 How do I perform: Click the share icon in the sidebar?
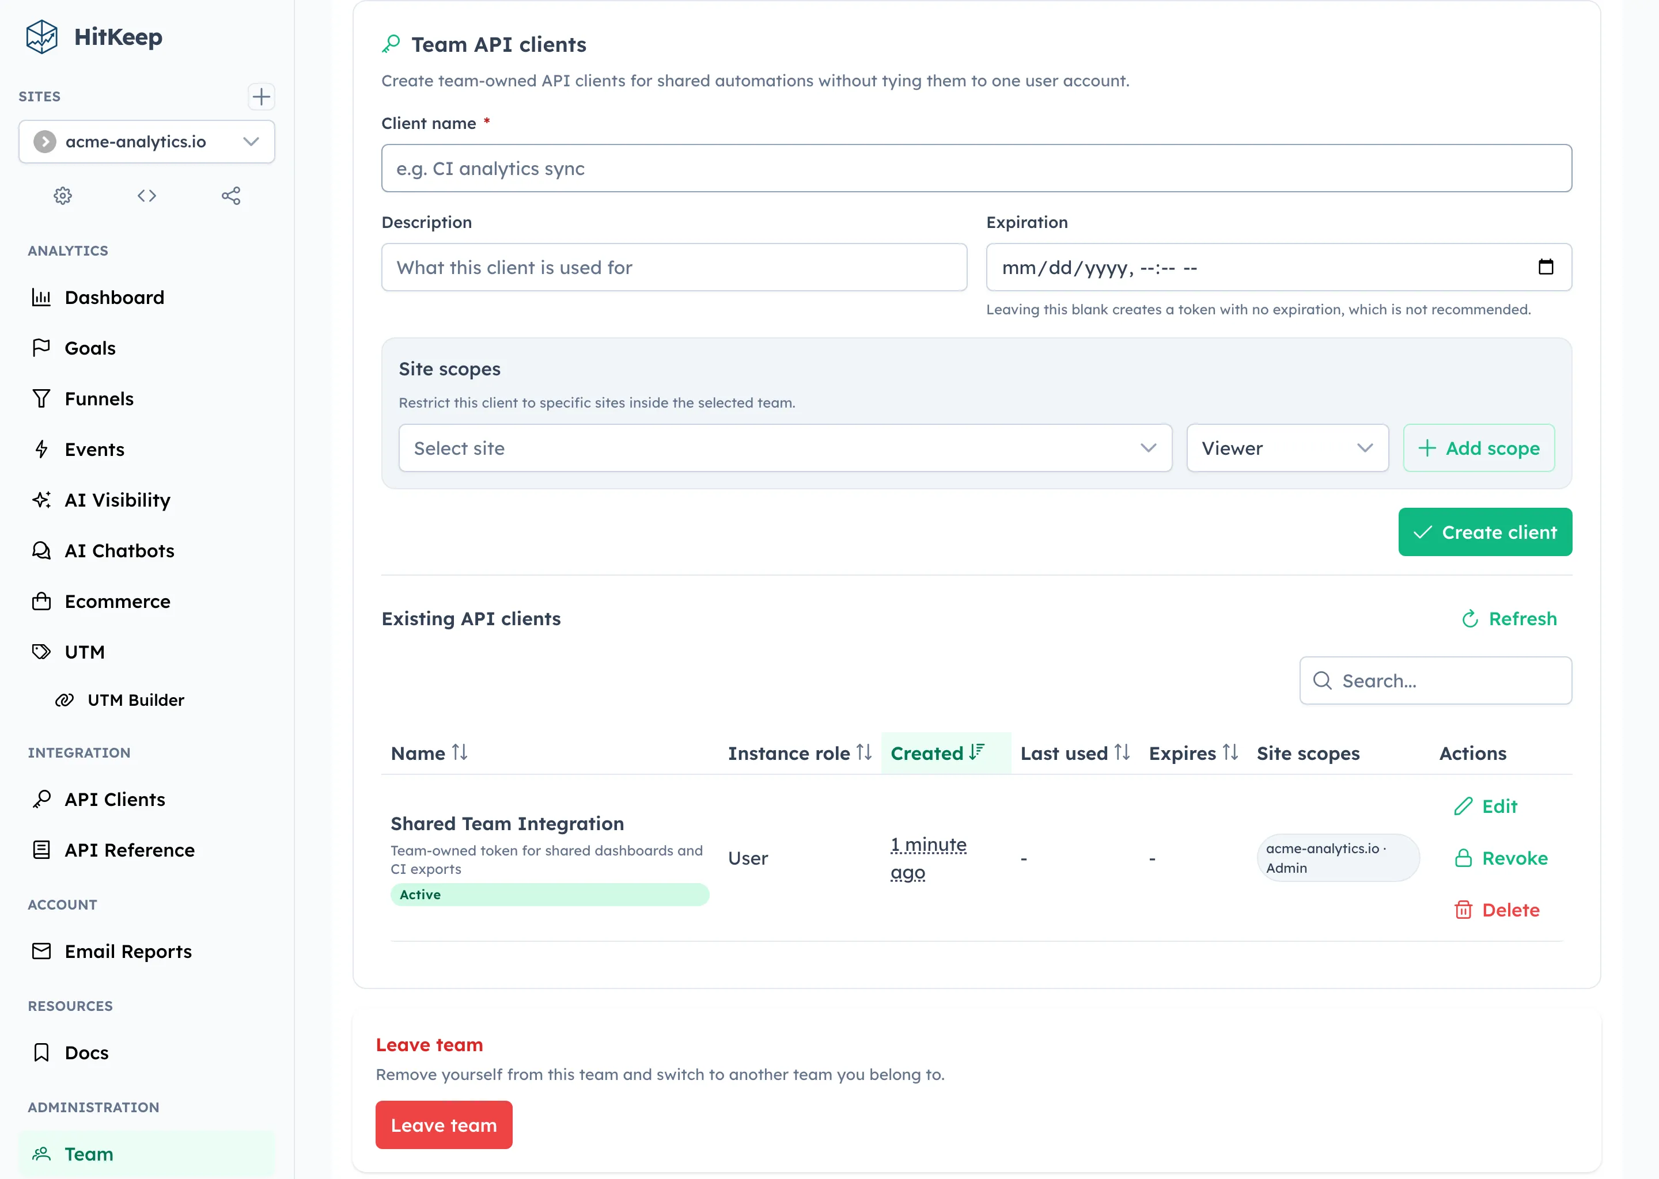point(231,195)
